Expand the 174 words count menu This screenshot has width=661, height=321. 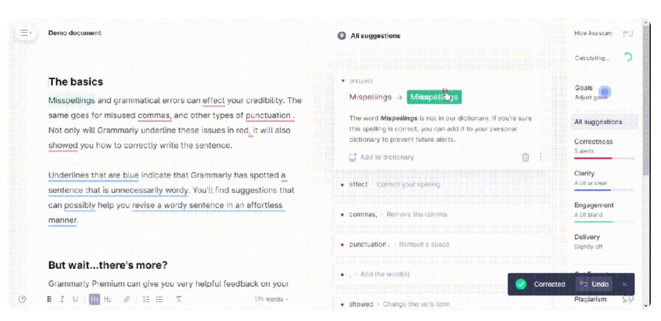[271, 300]
